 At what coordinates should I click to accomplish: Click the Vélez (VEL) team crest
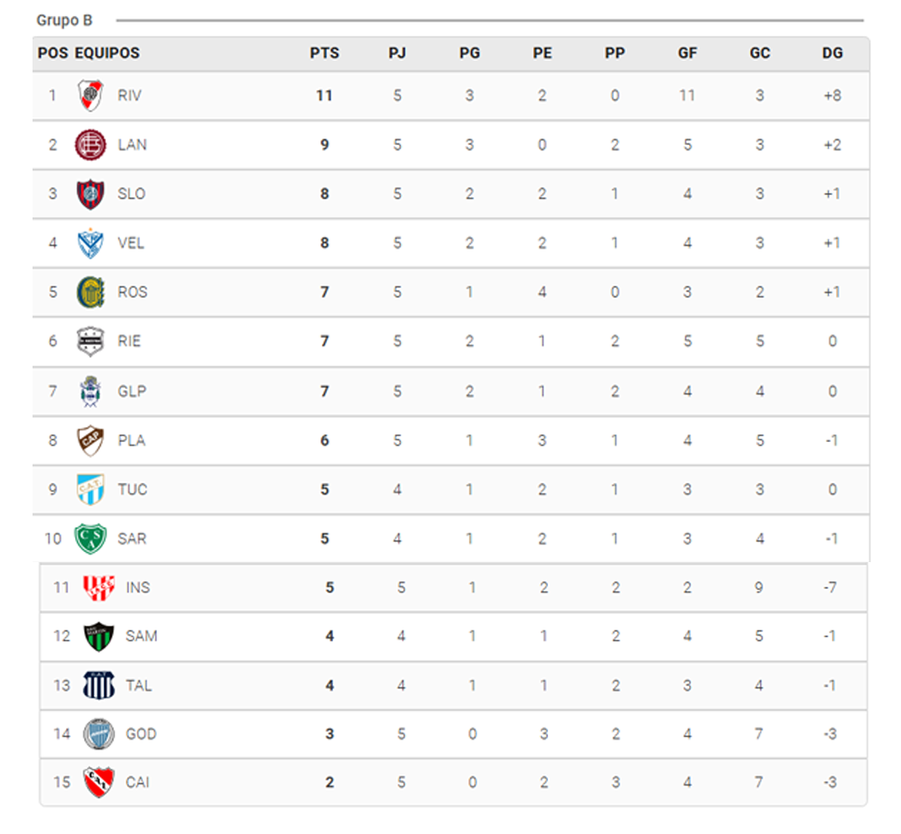89,244
